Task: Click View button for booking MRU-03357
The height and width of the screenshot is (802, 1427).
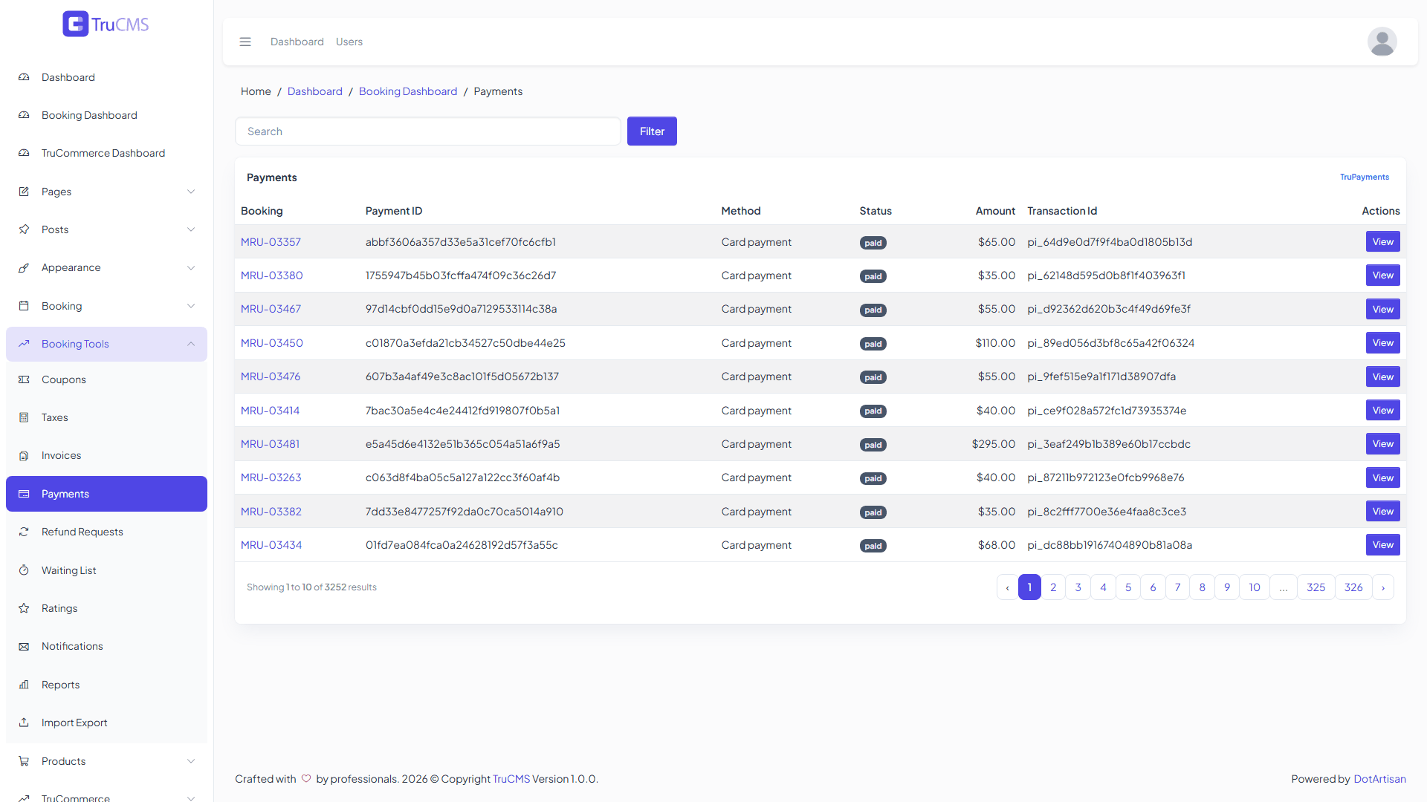Action: click(x=1382, y=242)
